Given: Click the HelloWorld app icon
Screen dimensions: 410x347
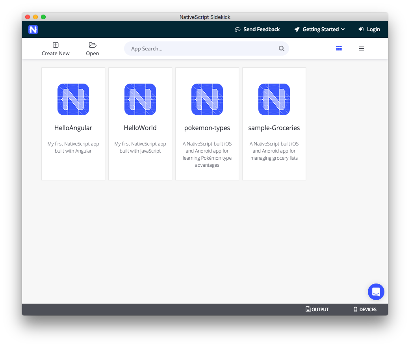Looking at the screenshot, I should pos(140,99).
